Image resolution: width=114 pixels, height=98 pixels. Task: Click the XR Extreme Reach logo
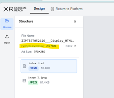pyautogui.click(x=15, y=9)
